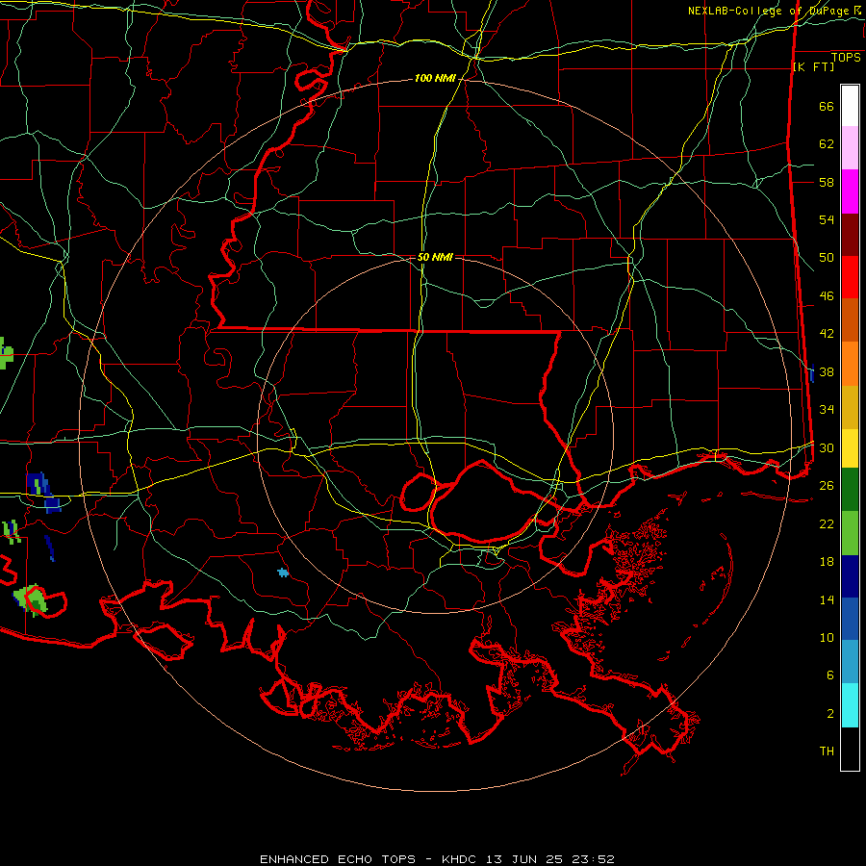866x866 pixels.
Task: Click the white color swatch near 66
Action: 850,106
